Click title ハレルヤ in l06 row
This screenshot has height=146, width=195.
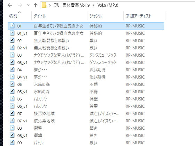coord(40,99)
